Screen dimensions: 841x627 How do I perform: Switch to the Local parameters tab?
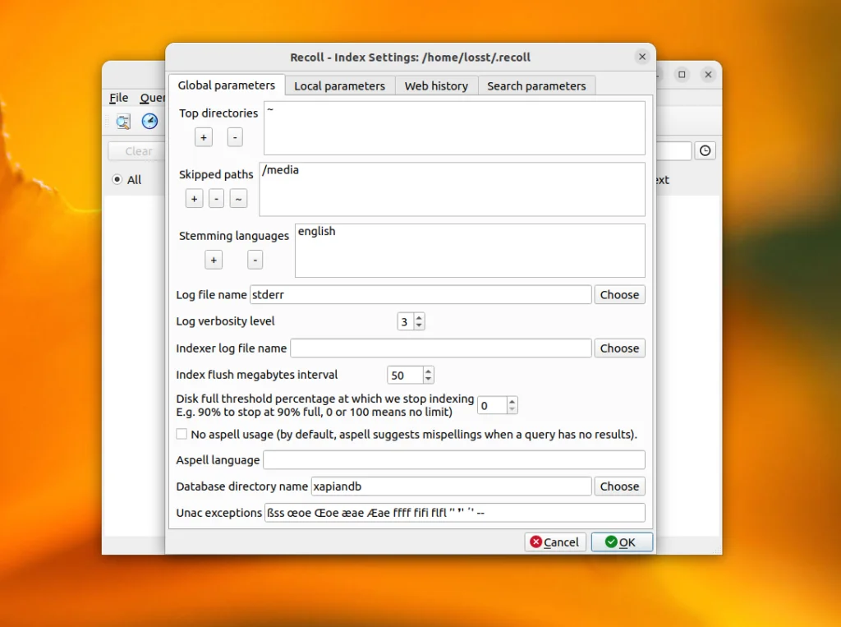(x=339, y=85)
